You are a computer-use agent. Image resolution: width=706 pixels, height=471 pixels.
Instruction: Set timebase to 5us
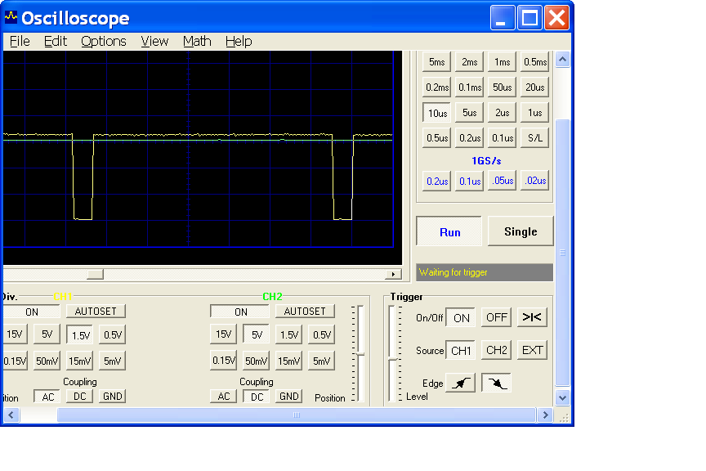[469, 113]
